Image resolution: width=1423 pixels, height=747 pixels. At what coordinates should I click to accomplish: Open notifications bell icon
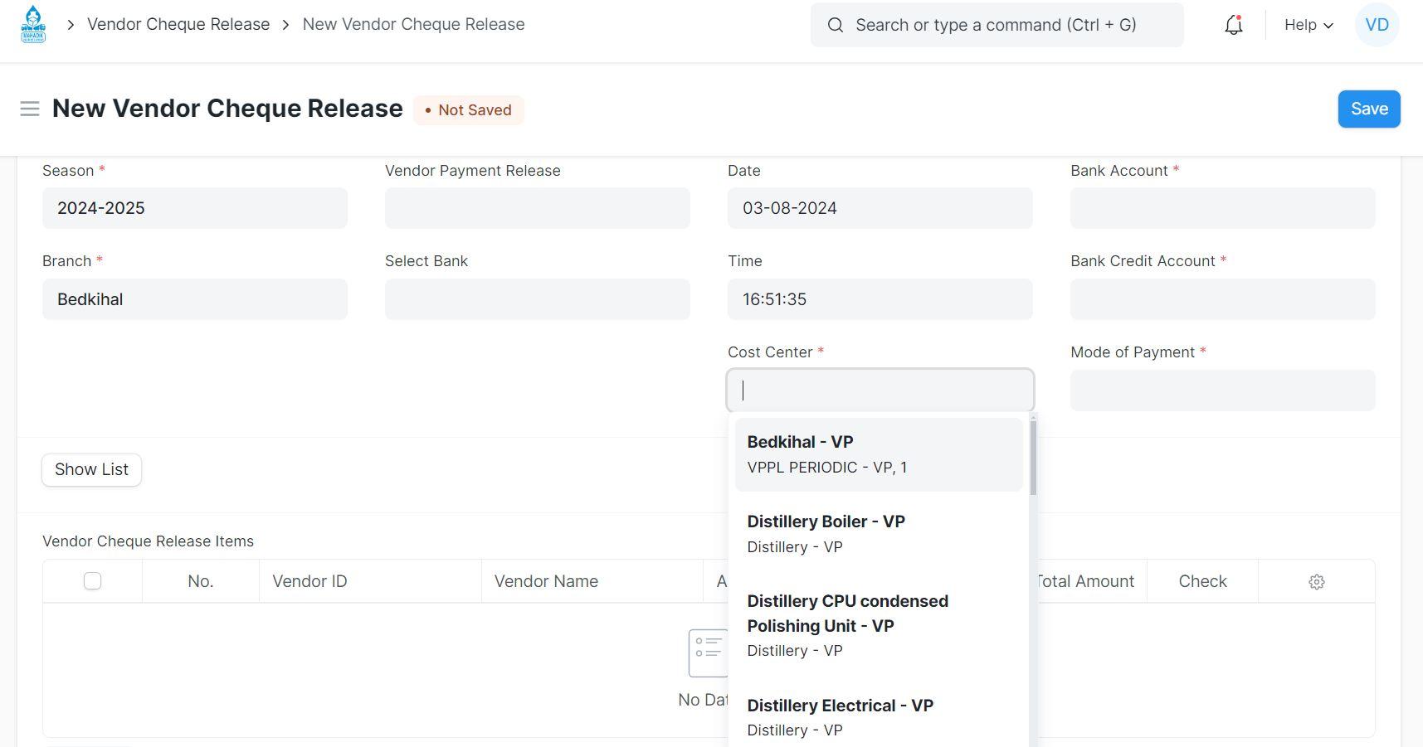pos(1234,25)
